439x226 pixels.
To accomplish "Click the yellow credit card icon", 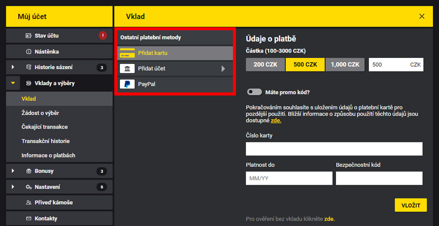I will [127, 53].
